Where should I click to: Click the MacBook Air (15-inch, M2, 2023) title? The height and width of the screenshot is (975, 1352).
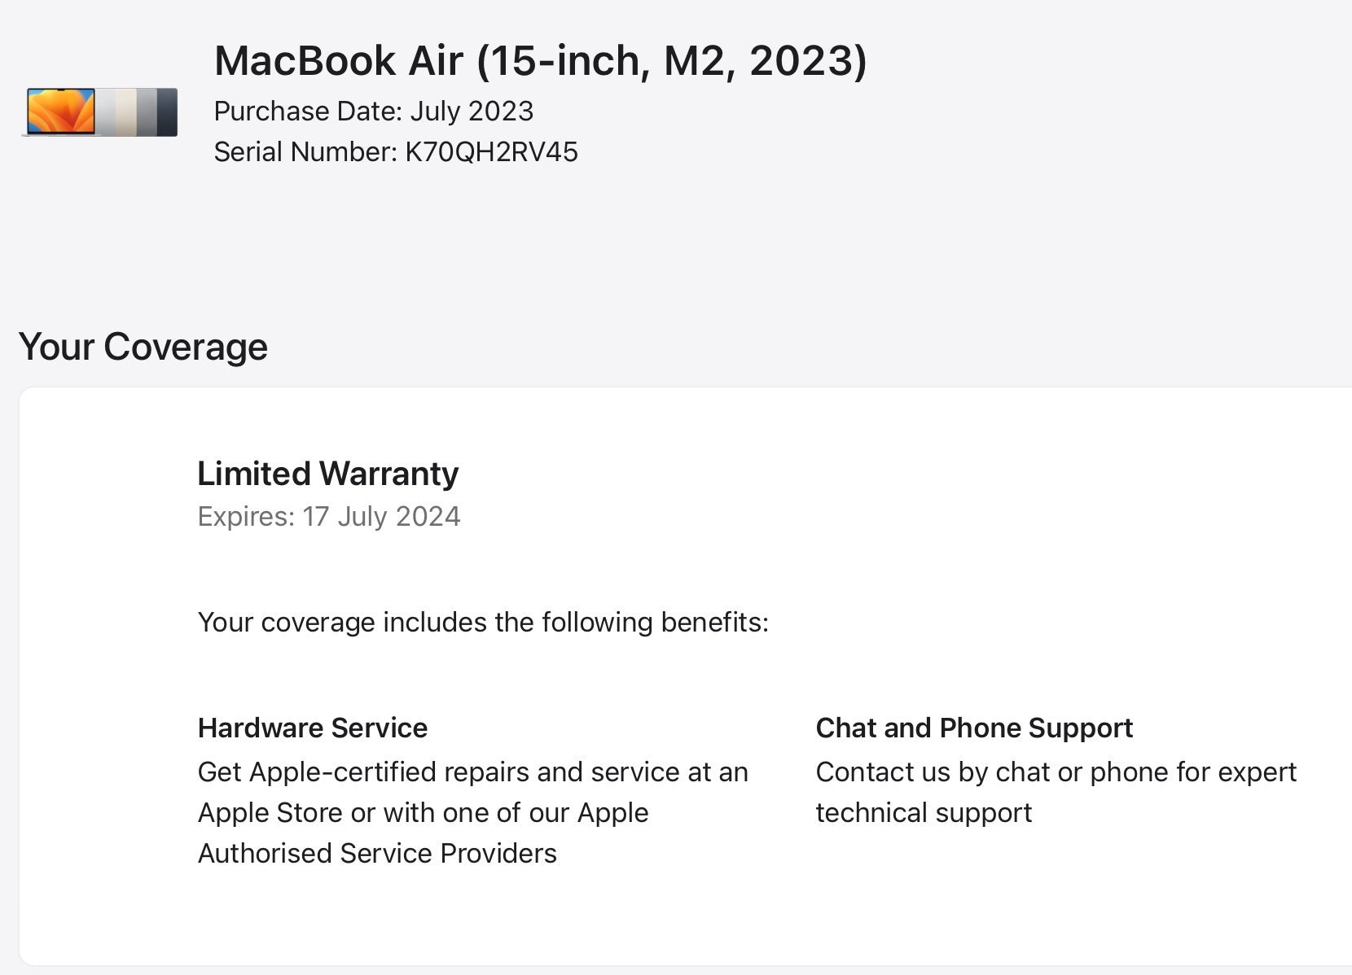(540, 61)
